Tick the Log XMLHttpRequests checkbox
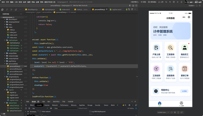This screenshot has height=116, width=203. point(90,111)
